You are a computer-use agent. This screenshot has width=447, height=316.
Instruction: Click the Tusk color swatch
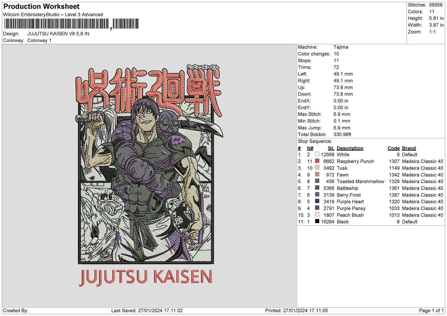(x=317, y=168)
